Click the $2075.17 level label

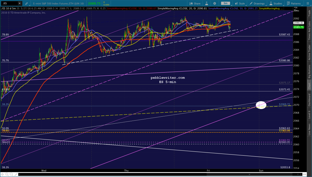coord(284,83)
